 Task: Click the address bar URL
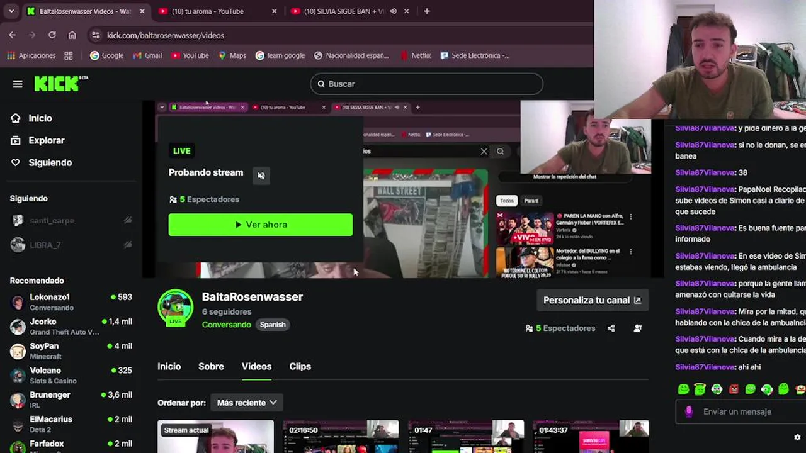pyautogui.click(x=165, y=35)
